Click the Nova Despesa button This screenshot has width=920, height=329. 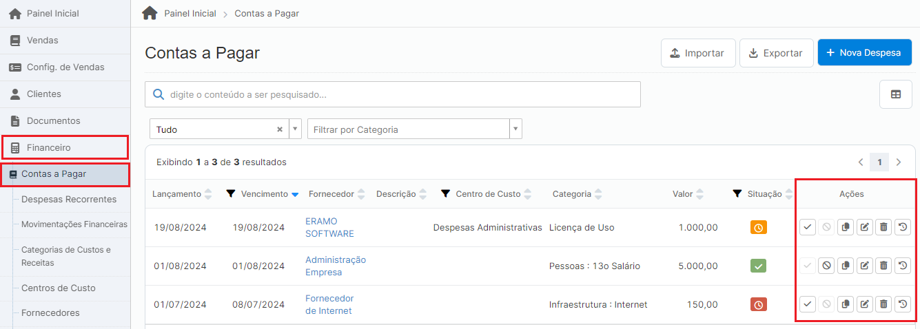pyautogui.click(x=864, y=53)
